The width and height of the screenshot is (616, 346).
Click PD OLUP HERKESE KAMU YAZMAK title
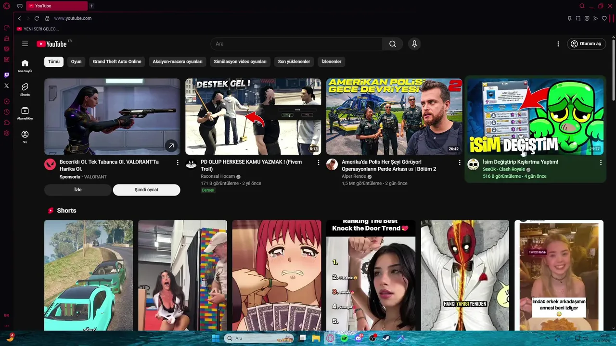pos(251,165)
